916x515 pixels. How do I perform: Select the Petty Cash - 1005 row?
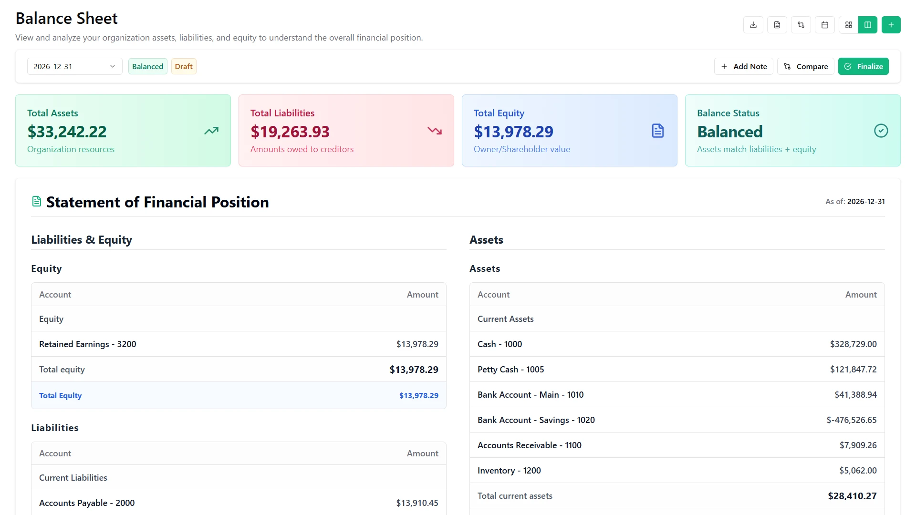pos(677,369)
